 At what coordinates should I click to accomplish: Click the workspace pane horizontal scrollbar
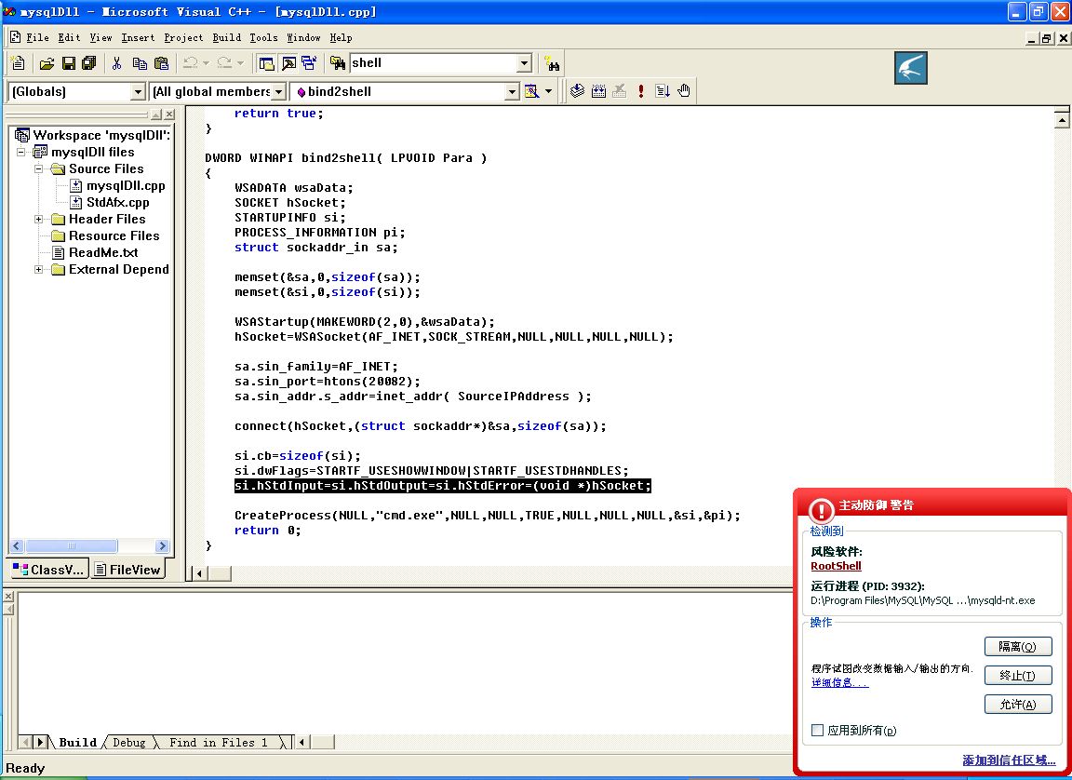click(x=89, y=546)
